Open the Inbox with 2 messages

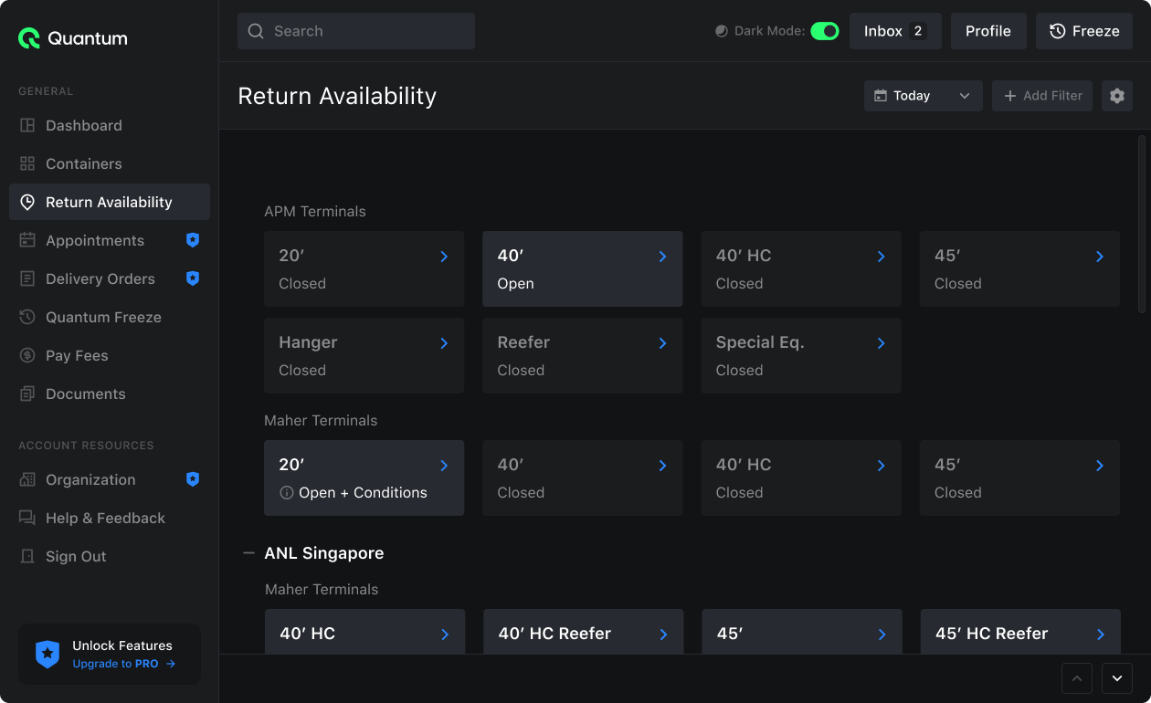click(x=895, y=30)
